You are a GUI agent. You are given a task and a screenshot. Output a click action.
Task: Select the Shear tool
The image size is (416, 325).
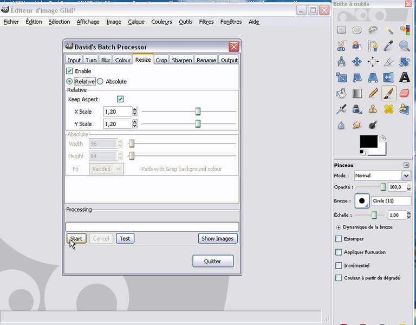click(x=357, y=77)
